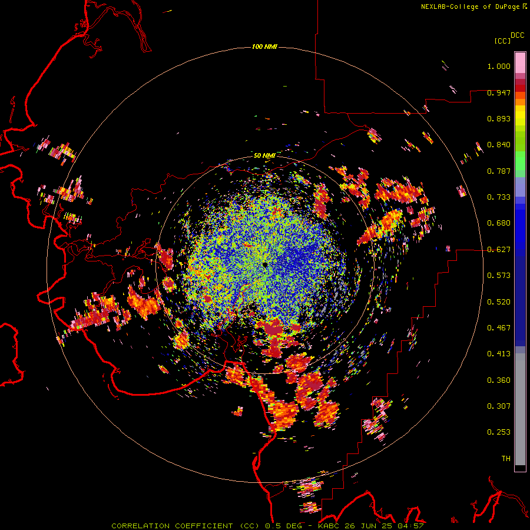Select the red color band near 0.947
Image resolution: width=530 pixels, height=530 pixels.
(x=520, y=88)
